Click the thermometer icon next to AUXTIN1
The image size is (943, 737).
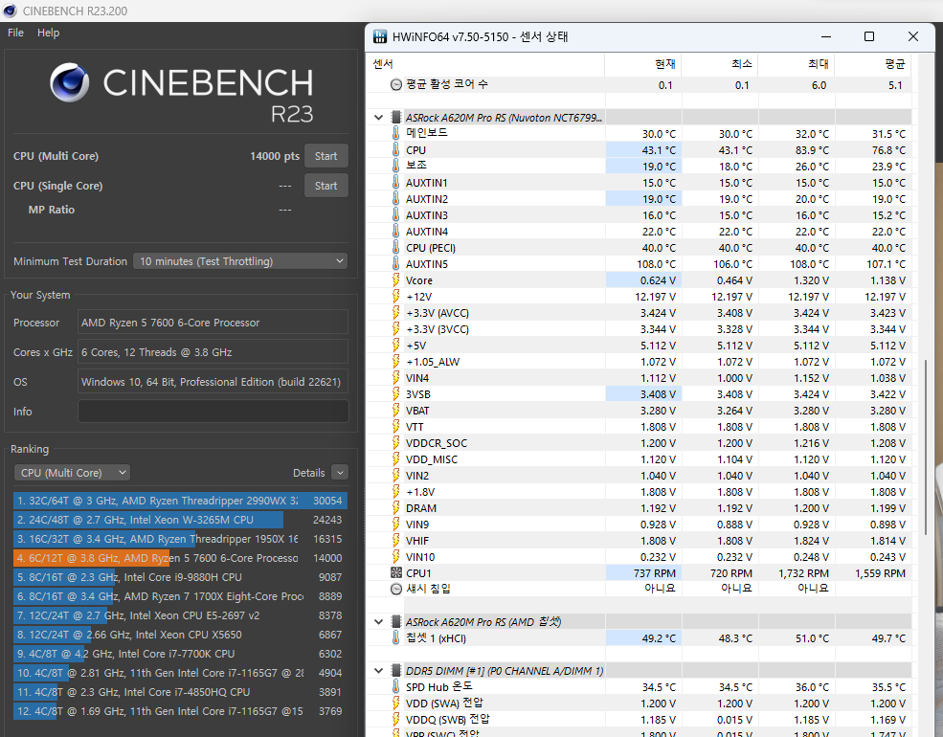(395, 182)
